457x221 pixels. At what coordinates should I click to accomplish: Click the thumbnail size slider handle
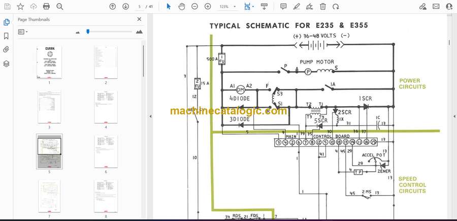88,31
